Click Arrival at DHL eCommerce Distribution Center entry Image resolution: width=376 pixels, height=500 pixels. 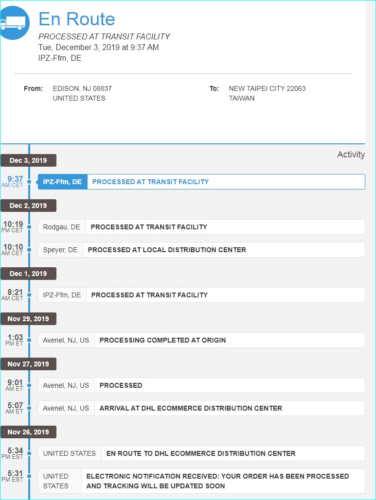[x=201, y=408]
